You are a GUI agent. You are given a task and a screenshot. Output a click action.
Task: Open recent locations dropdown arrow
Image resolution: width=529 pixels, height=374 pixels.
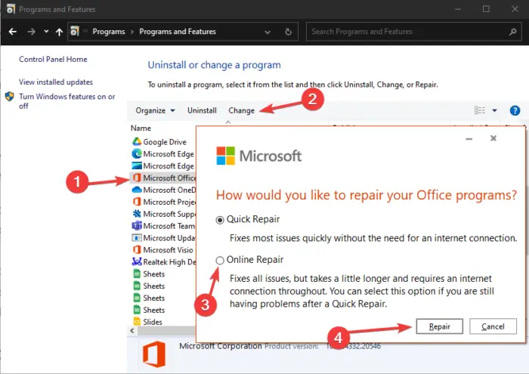tap(46, 32)
